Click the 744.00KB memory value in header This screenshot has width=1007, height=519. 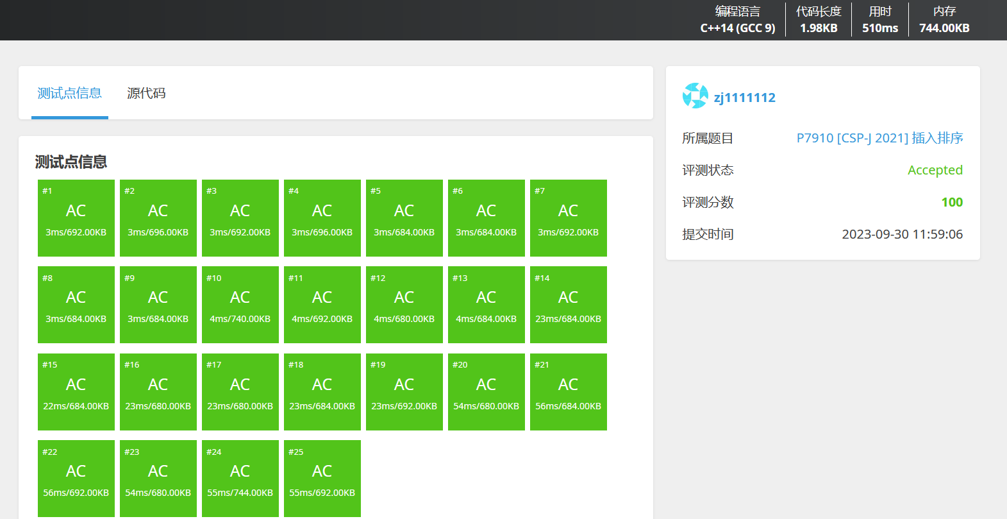[x=944, y=28]
